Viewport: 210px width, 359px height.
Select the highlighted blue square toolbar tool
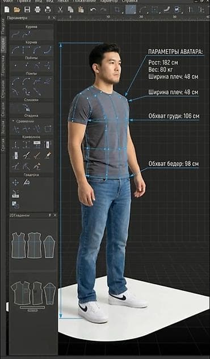tap(131, 10)
